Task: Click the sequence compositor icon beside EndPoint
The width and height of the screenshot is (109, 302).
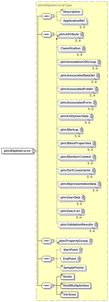Action: click(x=46, y=259)
